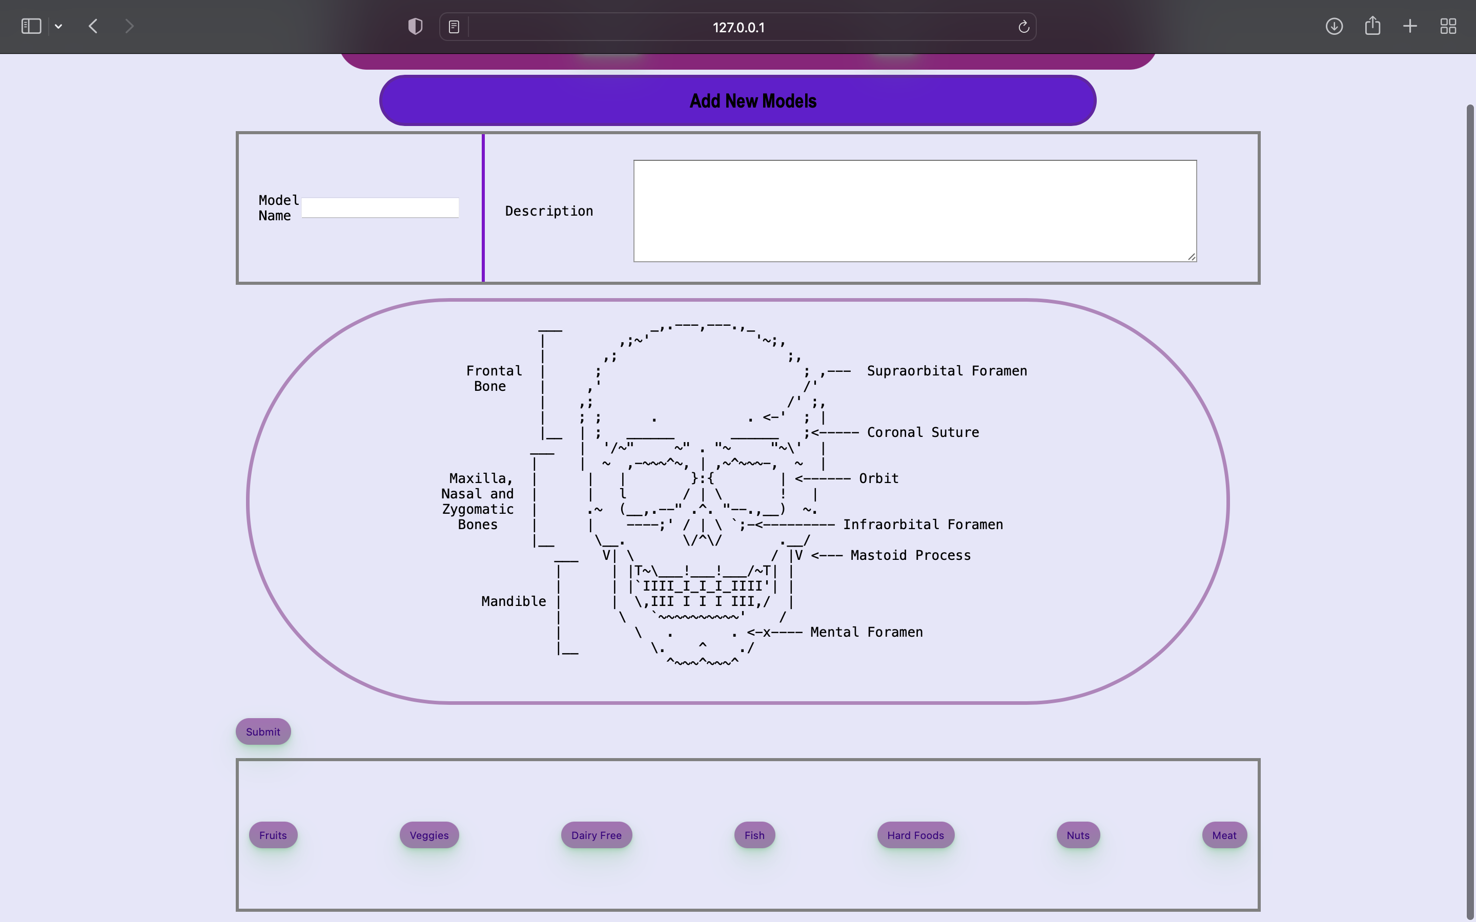The width and height of the screenshot is (1476, 922).
Task: Select the Meat category tab
Action: tap(1223, 835)
